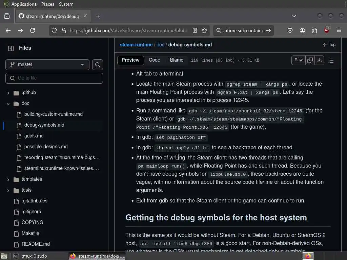Open possible-designs.md file
This screenshot has height=260, width=347.
click(x=46, y=147)
